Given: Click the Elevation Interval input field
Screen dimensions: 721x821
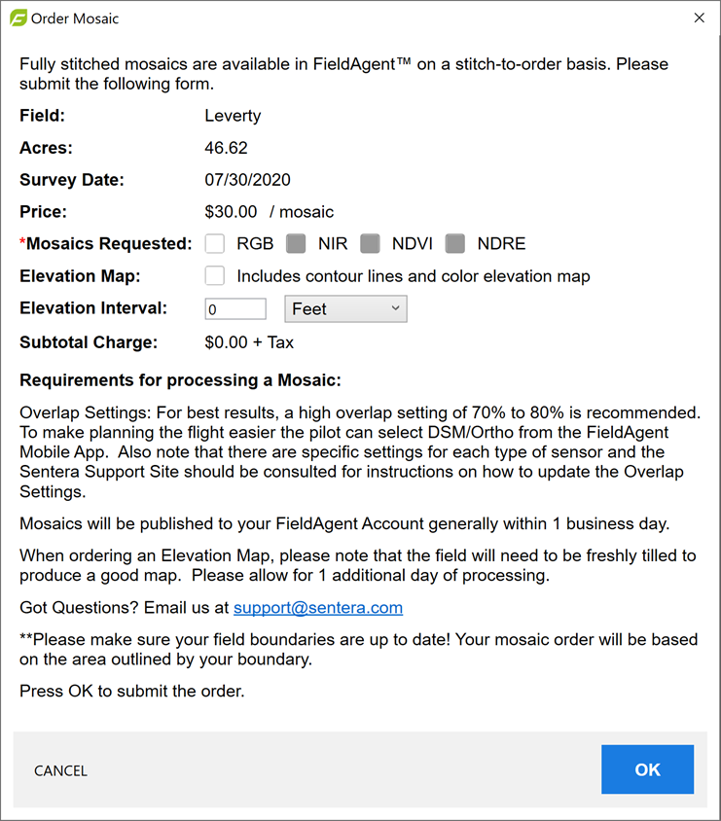Looking at the screenshot, I should tap(235, 309).
